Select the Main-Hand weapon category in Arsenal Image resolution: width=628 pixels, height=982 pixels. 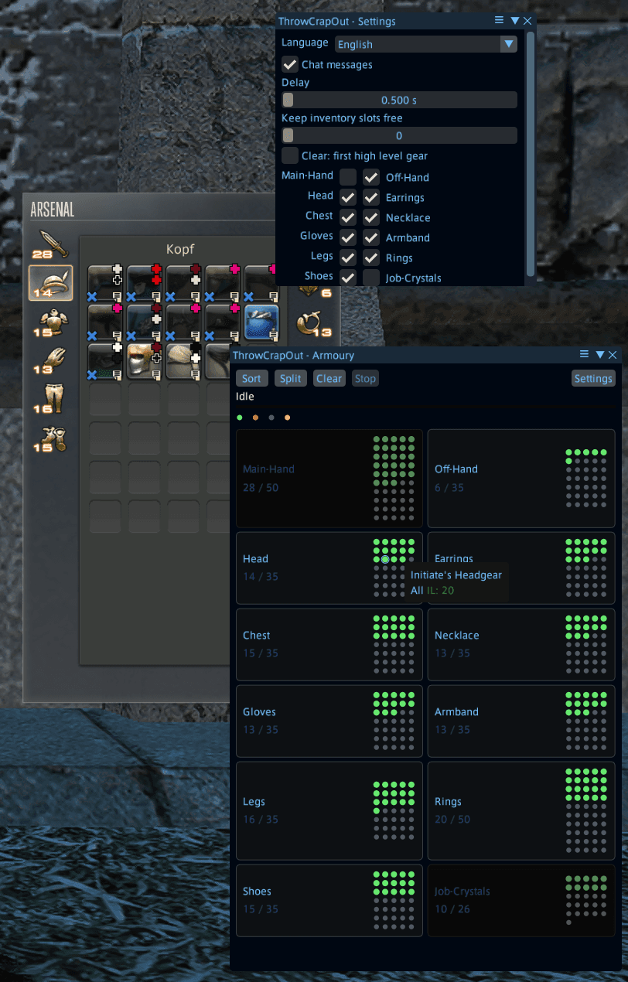51,243
